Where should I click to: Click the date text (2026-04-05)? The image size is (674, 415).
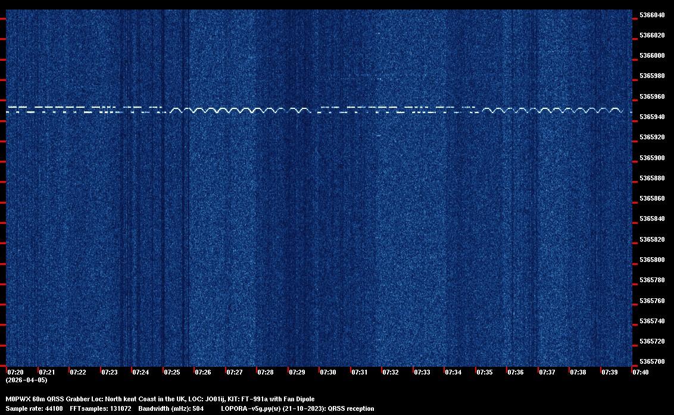[26, 380]
